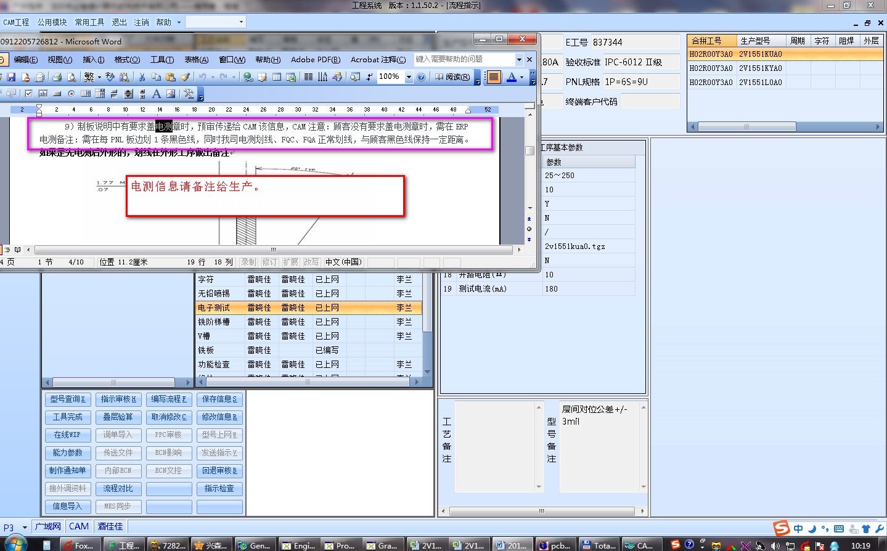Click the 指示审核H button
887x551 pixels.
[x=118, y=399]
